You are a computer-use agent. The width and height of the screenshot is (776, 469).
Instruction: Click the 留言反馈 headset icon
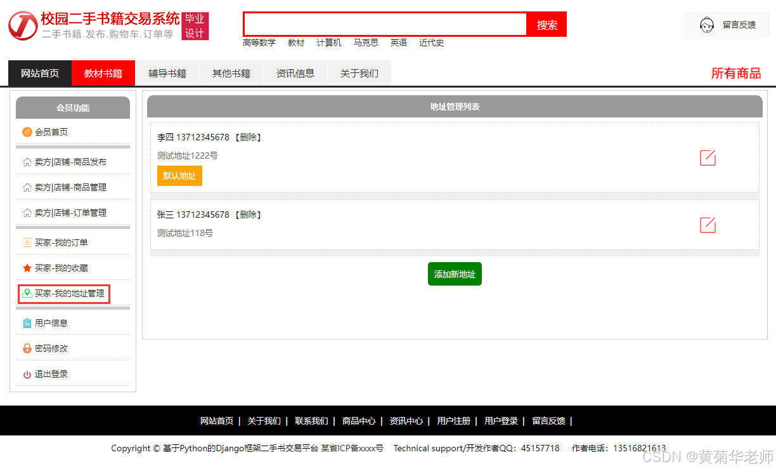[x=707, y=25]
